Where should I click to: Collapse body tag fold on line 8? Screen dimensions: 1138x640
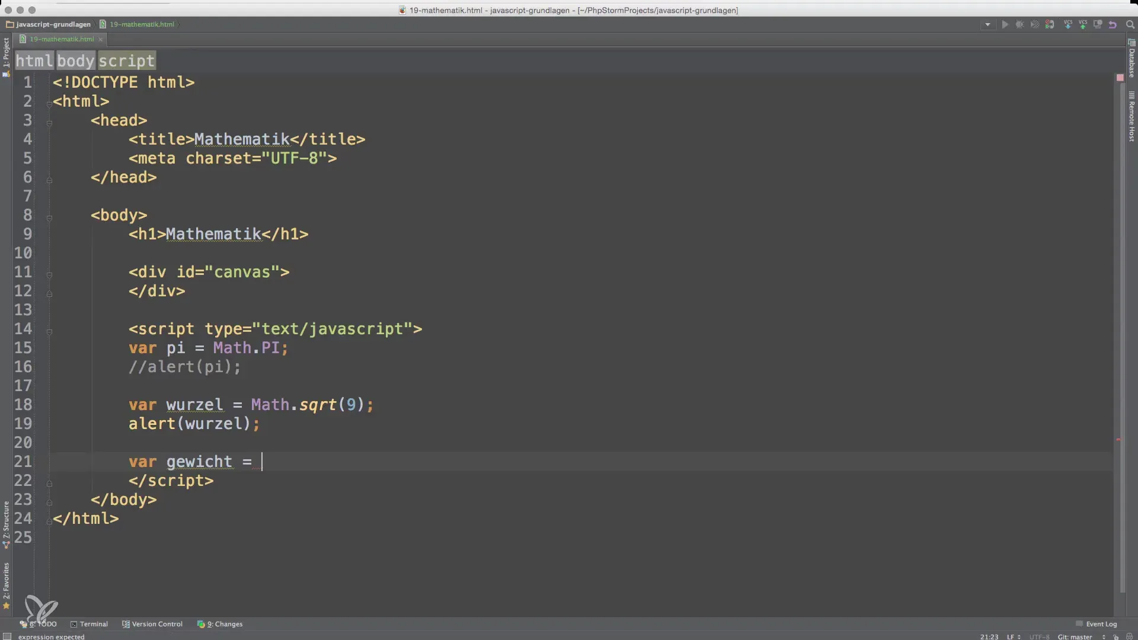click(49, 218)
